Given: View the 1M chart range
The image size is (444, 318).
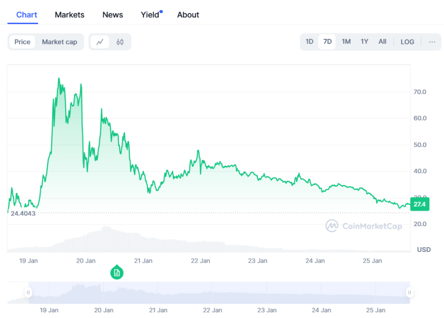Looking at the screenshot, I should pos(346,42).
